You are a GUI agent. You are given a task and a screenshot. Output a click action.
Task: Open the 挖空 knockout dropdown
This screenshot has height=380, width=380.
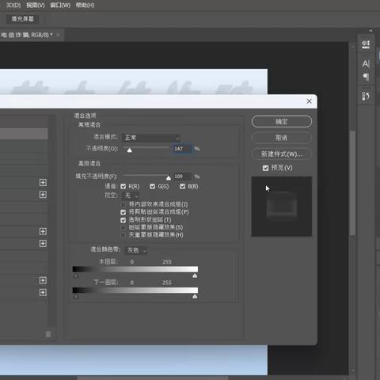click(131, 196)
